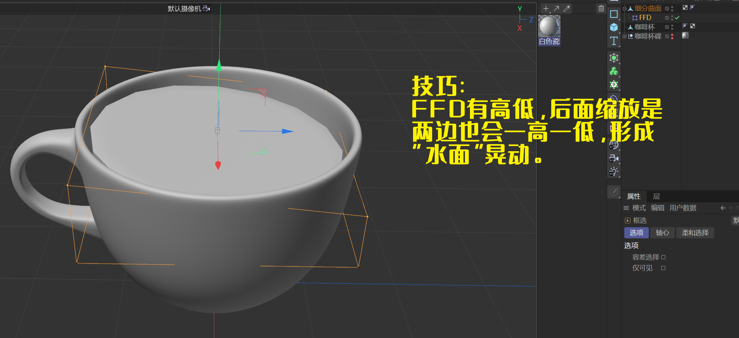The height and width of the screenshot is (338, 739).
Task: Open the hamburger menu in the attributes panel
Action: point(625,208)
